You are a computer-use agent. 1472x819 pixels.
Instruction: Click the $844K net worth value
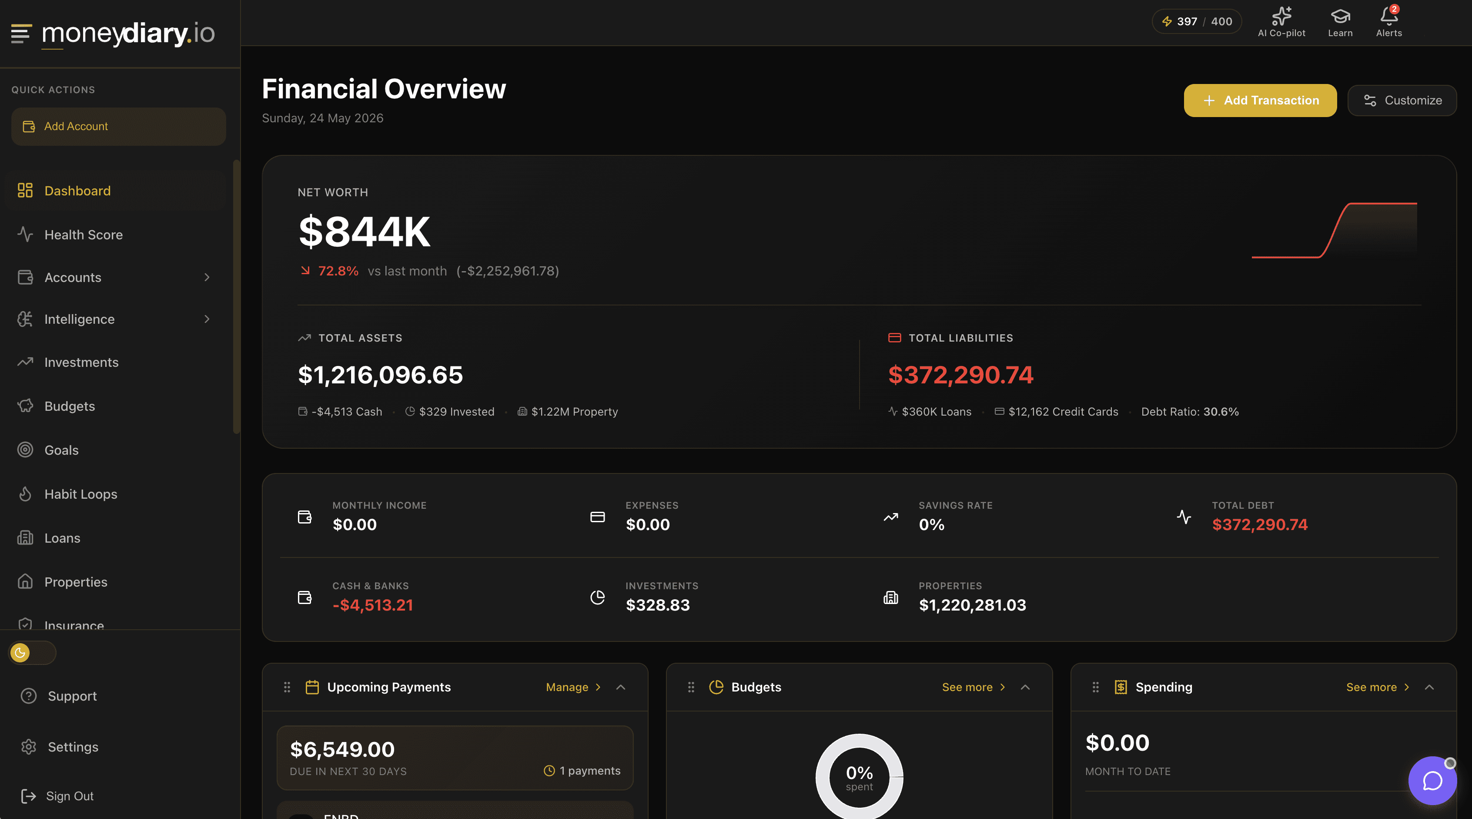364,232
